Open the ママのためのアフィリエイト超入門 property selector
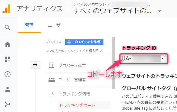The image size is (177, 112). 75,51
